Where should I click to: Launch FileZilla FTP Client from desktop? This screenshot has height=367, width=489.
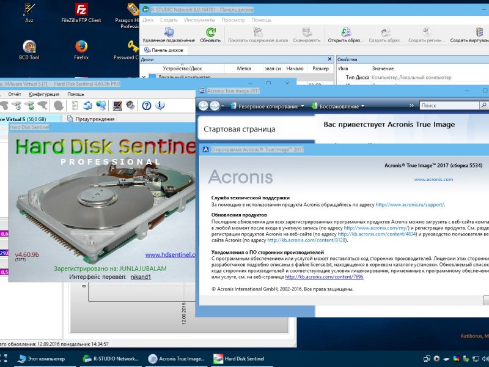point(81,13)
